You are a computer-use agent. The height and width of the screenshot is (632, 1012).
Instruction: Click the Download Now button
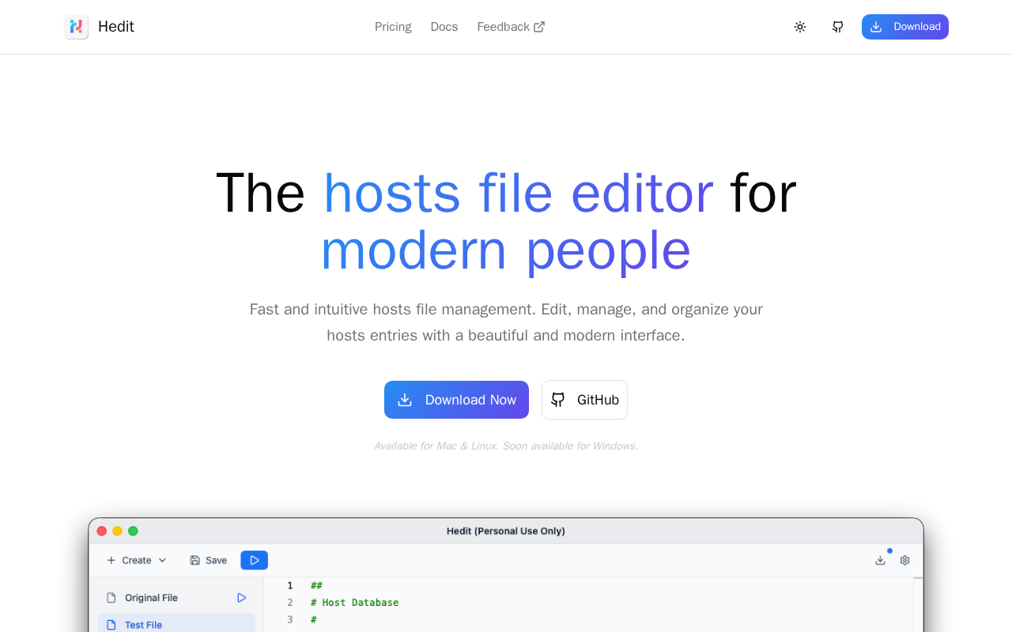click(x=456, y=400)
